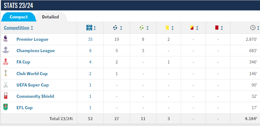Click the minutes played clock icon
260x126 pixels.
pyautogui.click(x=253, y=28)
